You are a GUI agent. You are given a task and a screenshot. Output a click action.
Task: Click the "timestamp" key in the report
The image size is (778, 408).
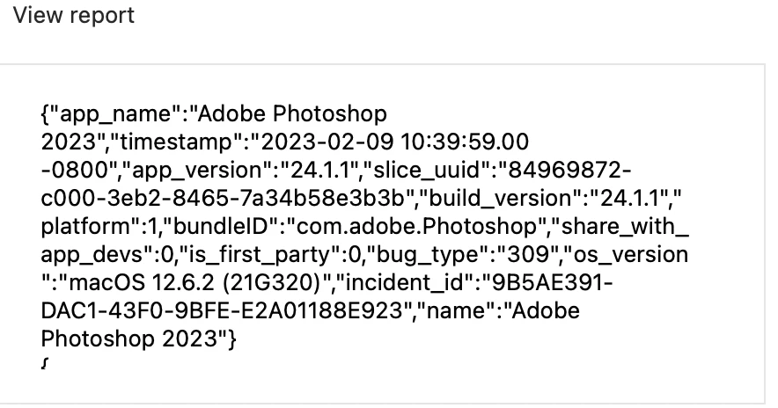pyautogui.click(x=180, y=142)
